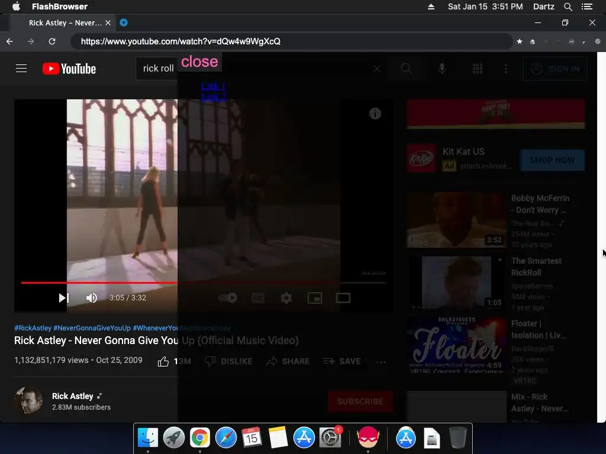Viewport: 606px width, 454px height.
Task: Click the browser forward arrow
Action: point(31,41)
